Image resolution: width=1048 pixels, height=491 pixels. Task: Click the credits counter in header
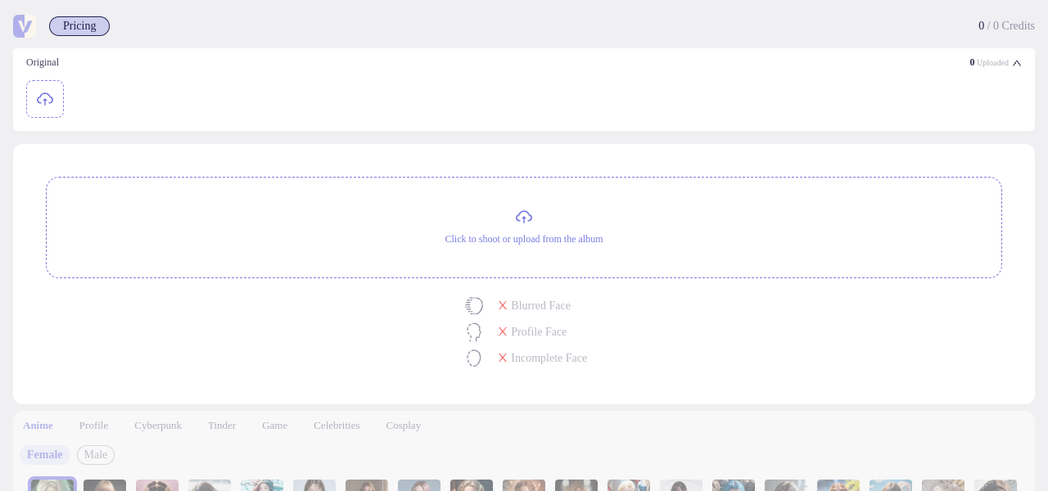click(x=1006, y=26)
